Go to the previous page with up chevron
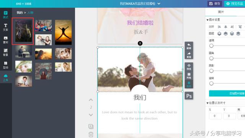Screen dimensions: 245x138 click(x=91, y=100)
